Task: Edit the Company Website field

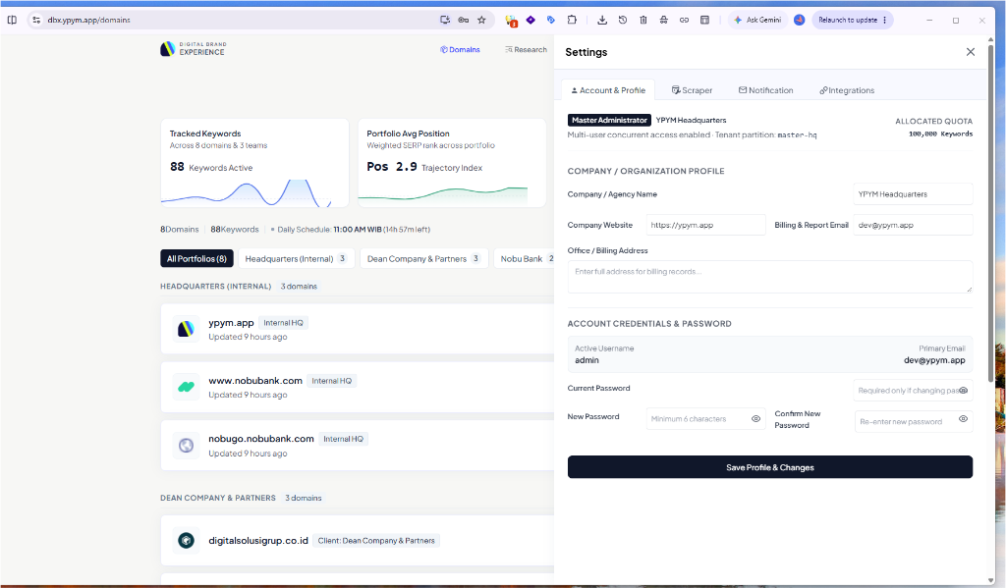Action: (705, 225)
